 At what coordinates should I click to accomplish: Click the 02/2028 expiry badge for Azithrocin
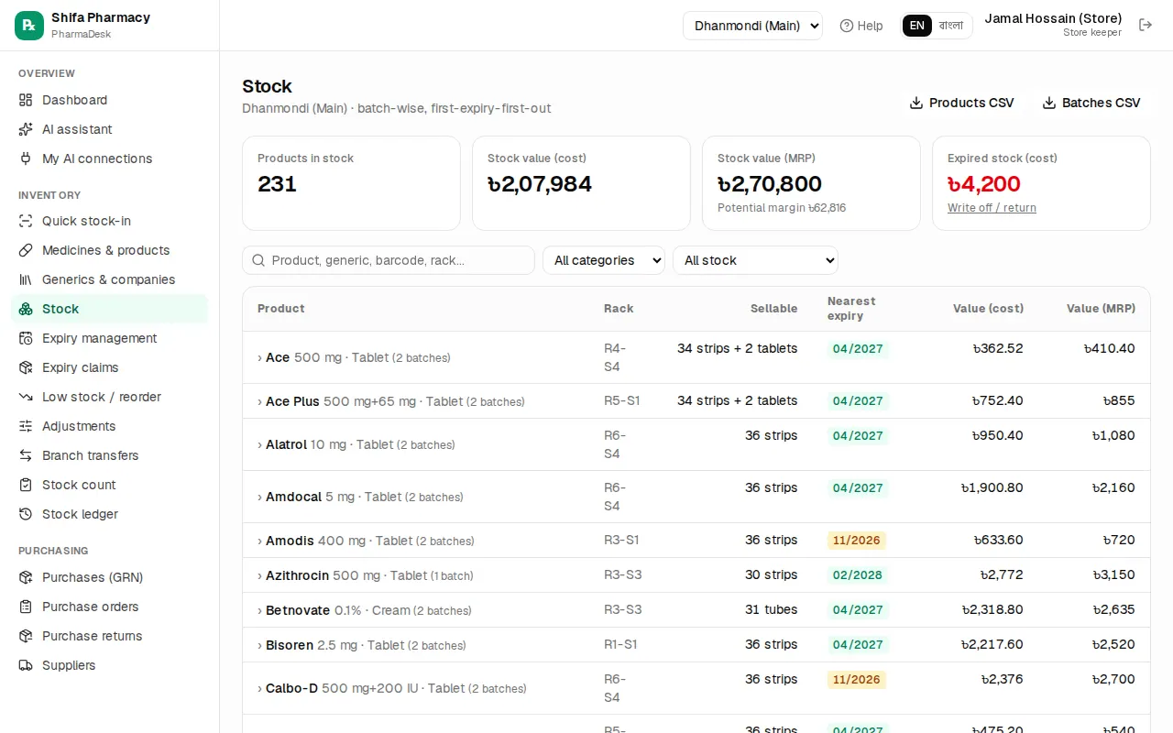tap(858, 575)
